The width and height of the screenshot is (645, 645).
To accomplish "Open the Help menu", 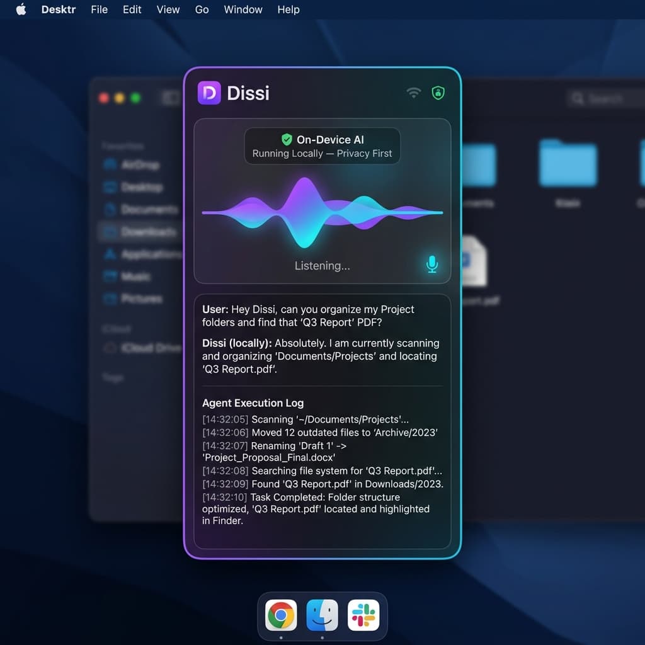I will point(288,9).
